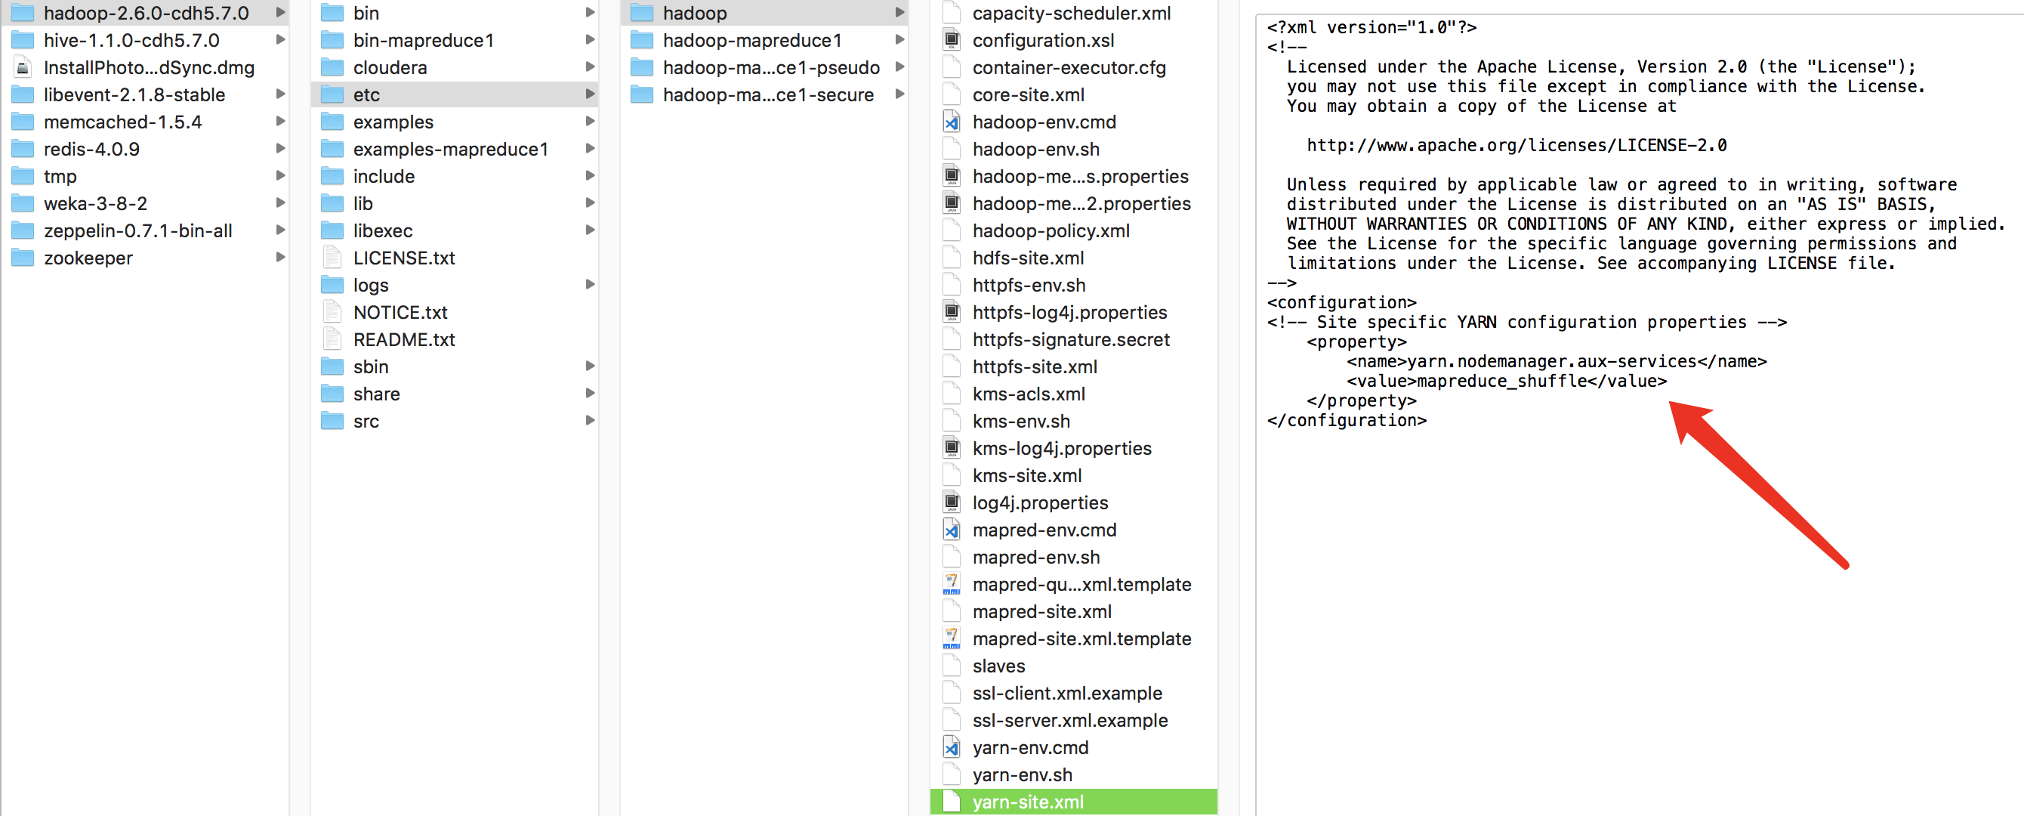
Task: Click the mapred-site.xml.template file icon
Action: point(951,638)
